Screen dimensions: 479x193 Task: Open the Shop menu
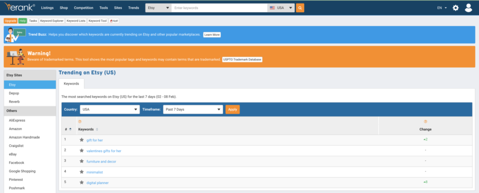(x=64, y=8)
